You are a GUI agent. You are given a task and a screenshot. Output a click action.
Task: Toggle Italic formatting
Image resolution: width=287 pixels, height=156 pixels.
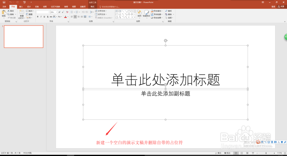[41, 17]
